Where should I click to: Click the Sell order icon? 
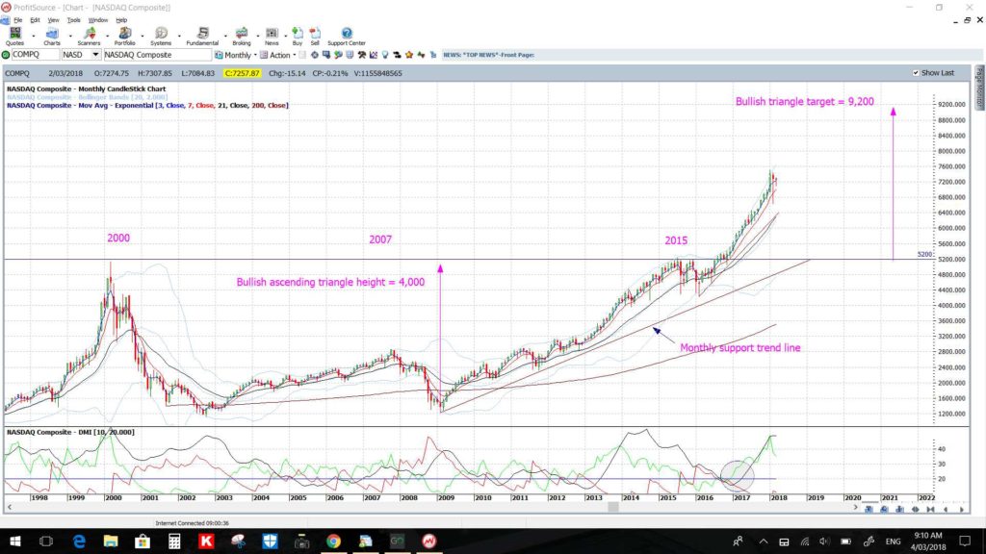pyautogui.click(x=315, y=36)
